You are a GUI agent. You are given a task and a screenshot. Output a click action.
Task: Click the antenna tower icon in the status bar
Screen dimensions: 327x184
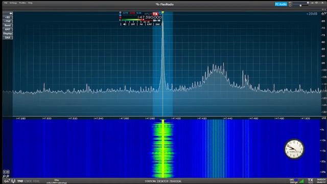(13, 181)
